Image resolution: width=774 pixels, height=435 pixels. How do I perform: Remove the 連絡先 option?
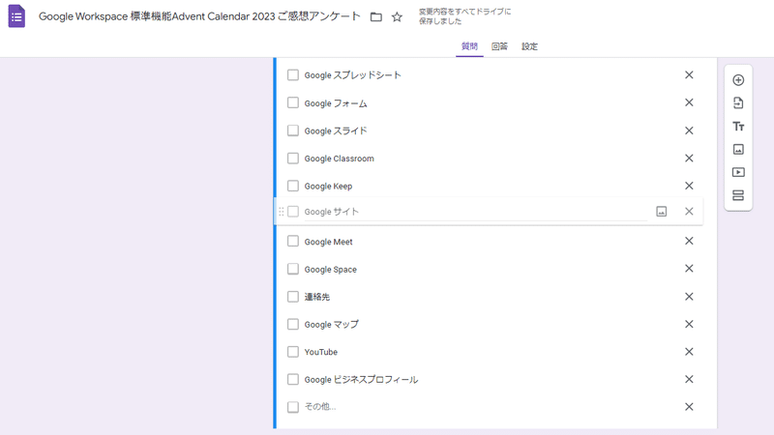(x=689, y=297)
